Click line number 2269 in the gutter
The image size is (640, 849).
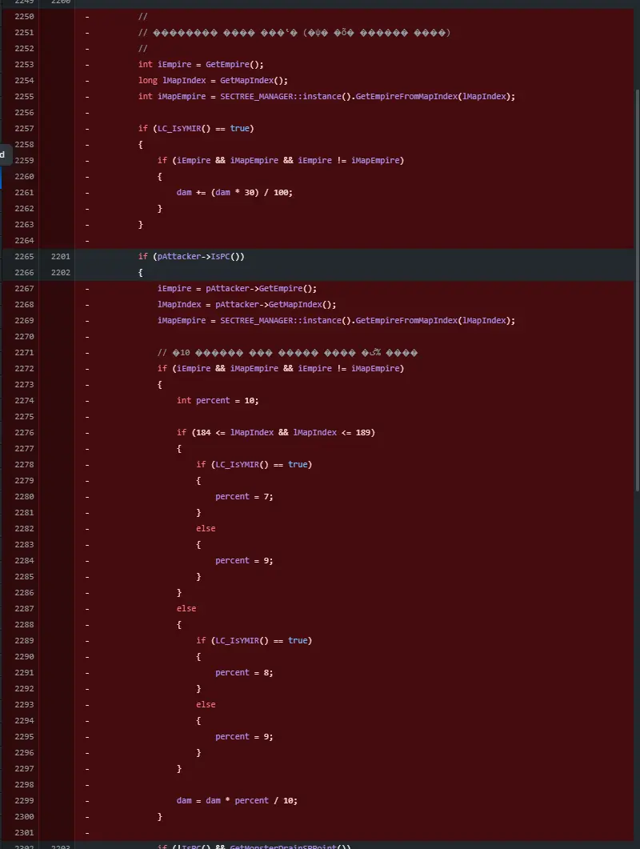24,321
